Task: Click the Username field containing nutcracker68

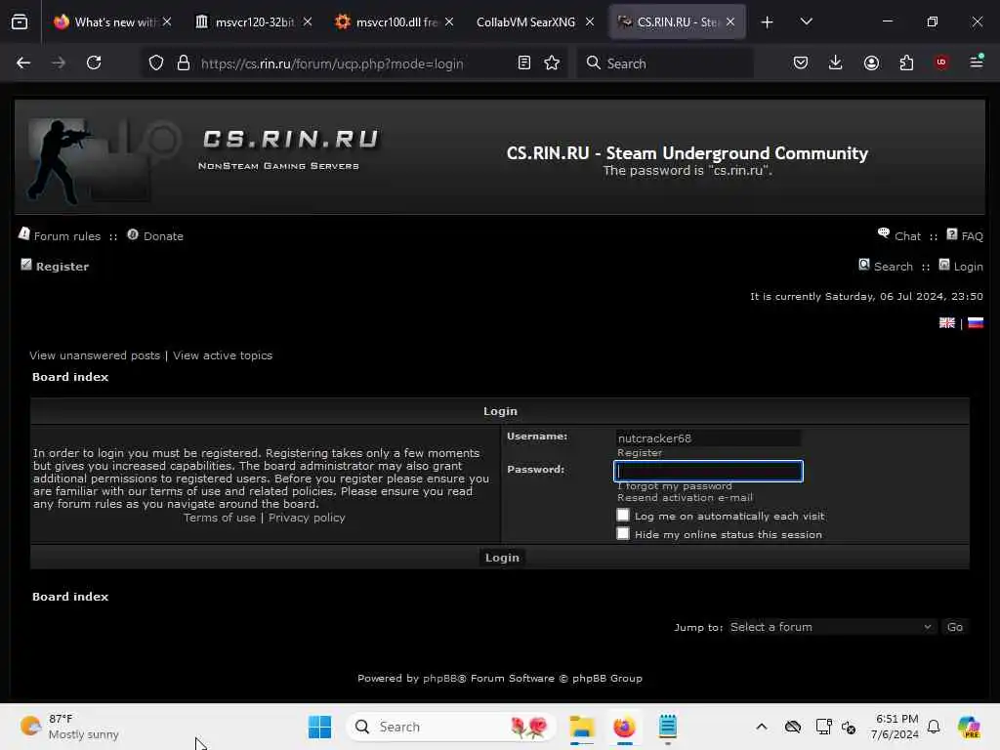Action: (708, 438)
